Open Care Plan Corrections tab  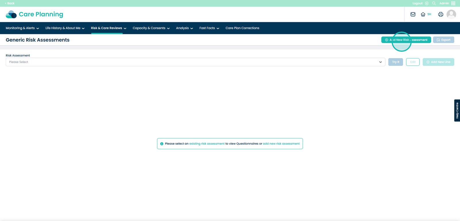[242, 28]
